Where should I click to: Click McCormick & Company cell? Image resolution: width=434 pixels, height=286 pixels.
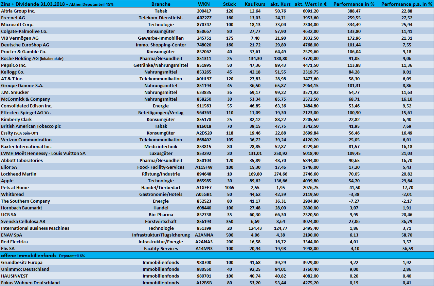click(x=25, y=99)
